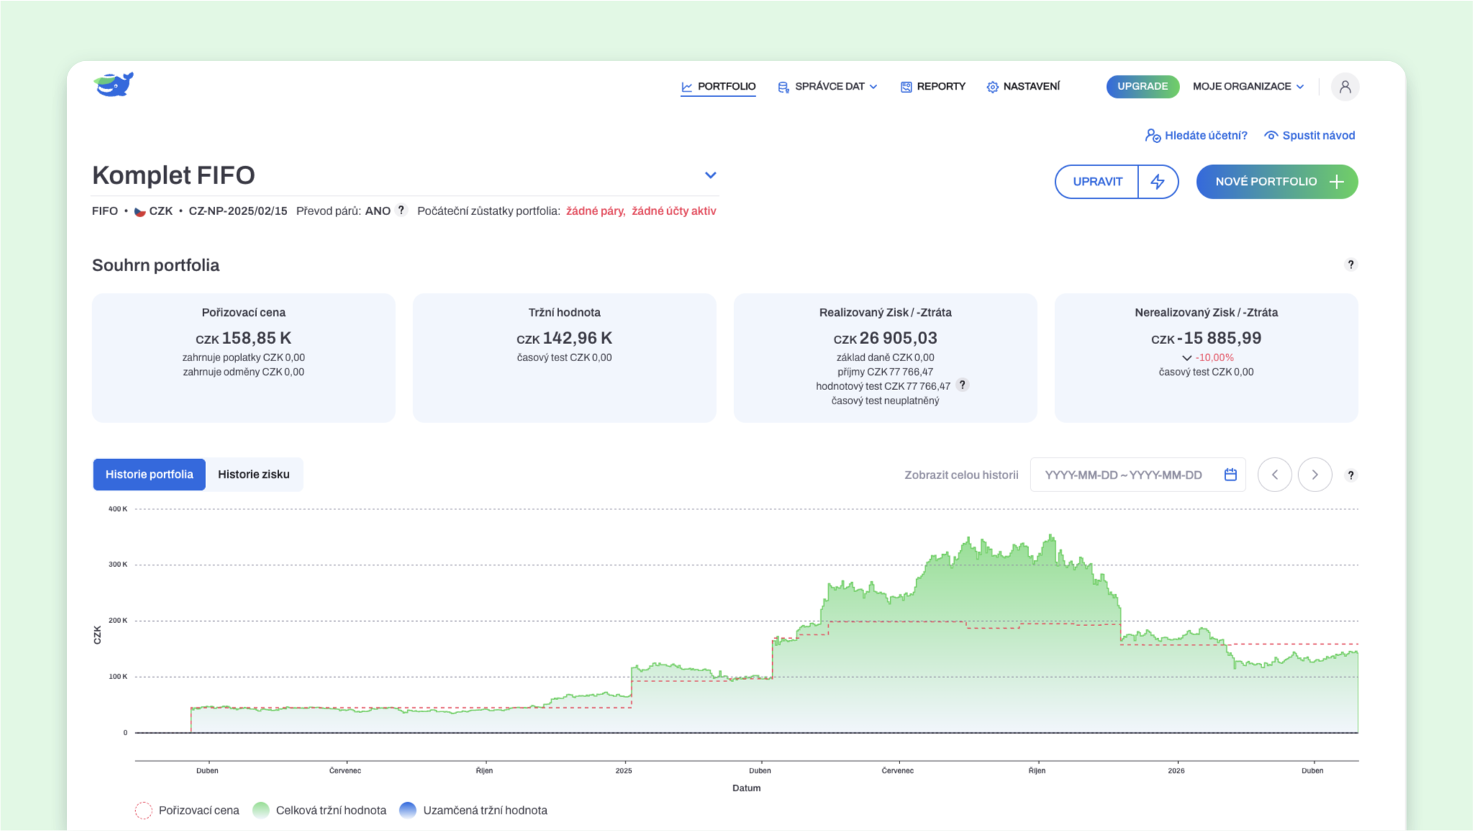
Task: Expand the Moje organizace dropdown
Action: [1248, 86]
